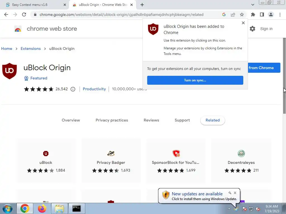Open the Productivity category link
Screen dimensions: 286x214
94,89
